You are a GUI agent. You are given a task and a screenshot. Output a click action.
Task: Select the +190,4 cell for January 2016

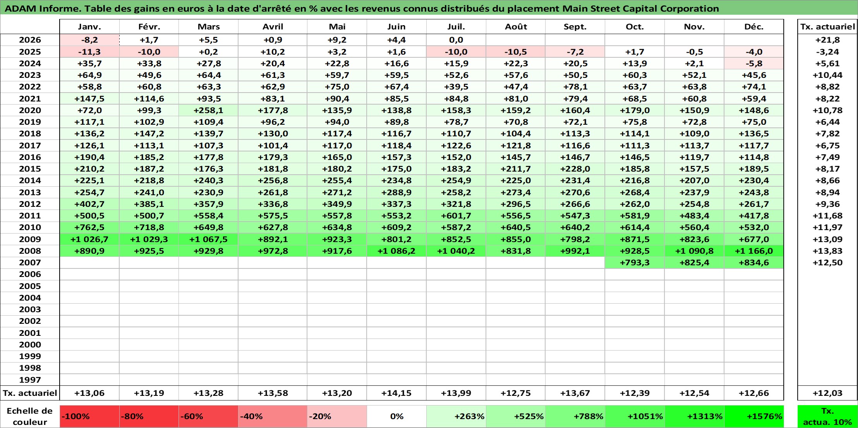coord(89,157)
